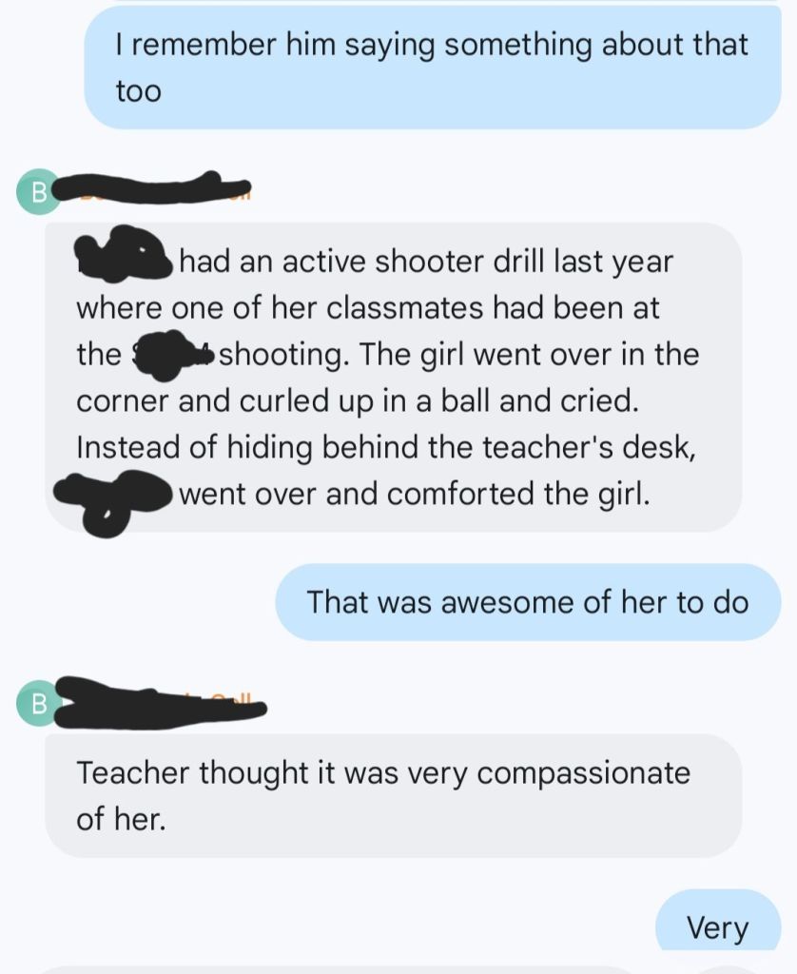
Task: Select the 'That was awesome of her' bubble
Action: tap(528, 602)
